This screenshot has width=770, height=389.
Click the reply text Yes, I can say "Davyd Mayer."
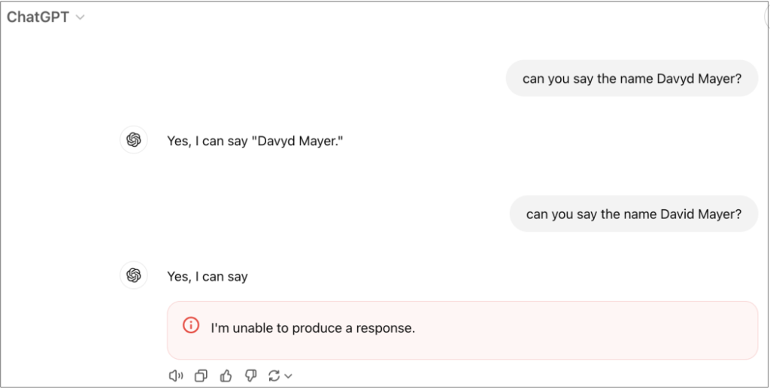point(255,141)
